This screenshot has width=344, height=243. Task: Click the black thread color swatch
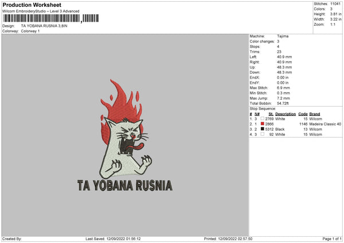coord(263,129)
